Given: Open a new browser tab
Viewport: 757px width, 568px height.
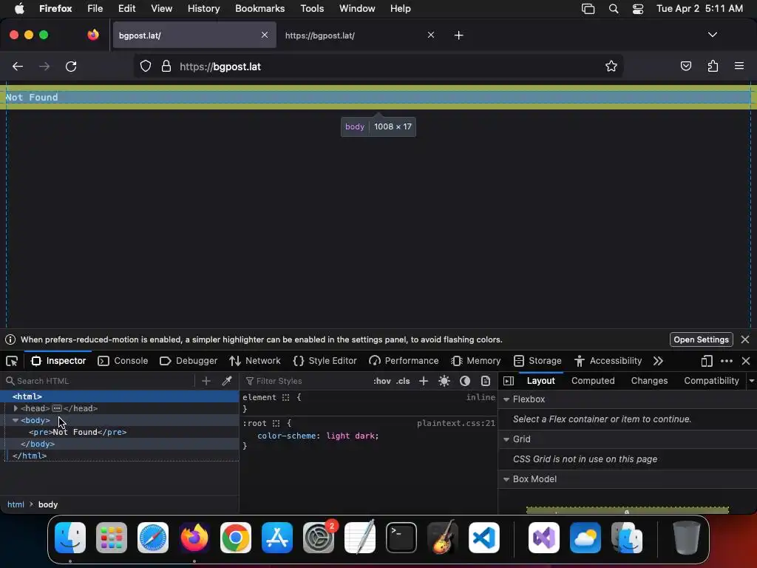Looking at the screenshot, I should point(458,35).
